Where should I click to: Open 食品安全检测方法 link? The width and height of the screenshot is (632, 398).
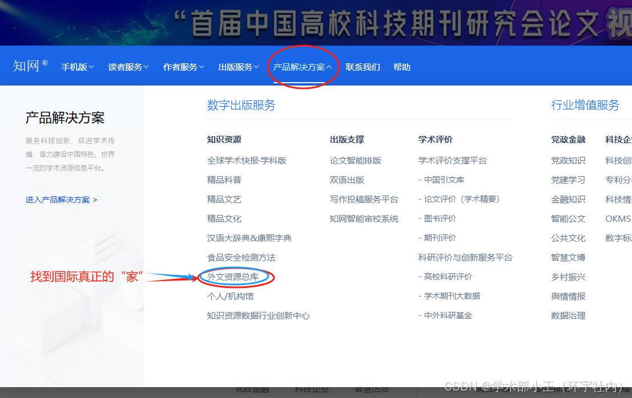(241, 258)
